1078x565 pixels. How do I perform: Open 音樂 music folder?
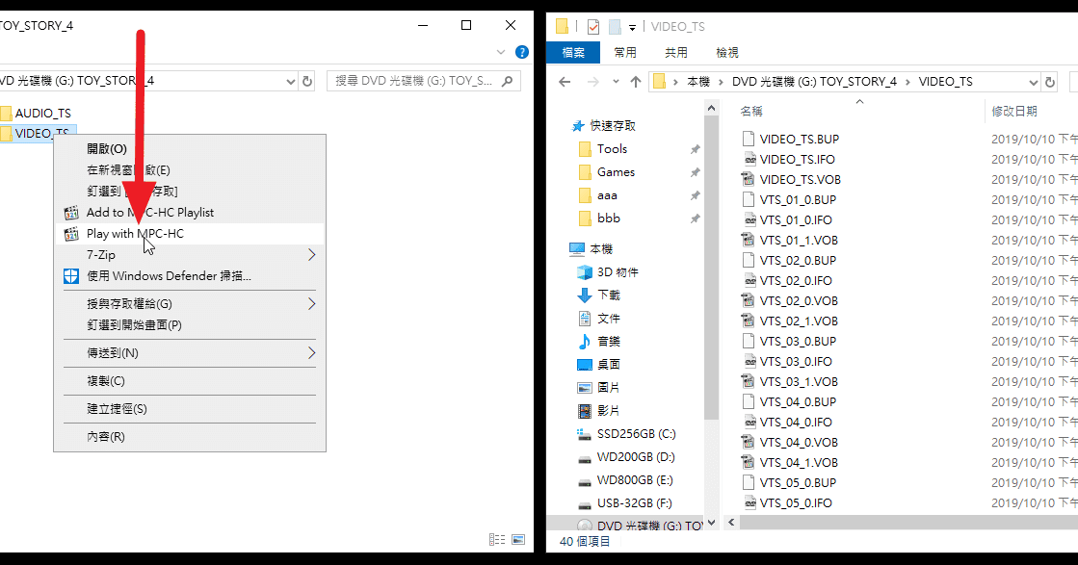(609, 341)
